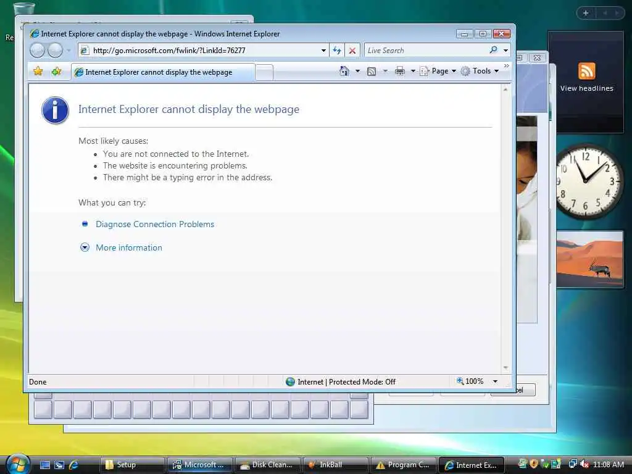The width and height of the screenshot is (632, 474).
Task: Add gadgets with the sidebar plus button
Action: (x=586, y=13)
